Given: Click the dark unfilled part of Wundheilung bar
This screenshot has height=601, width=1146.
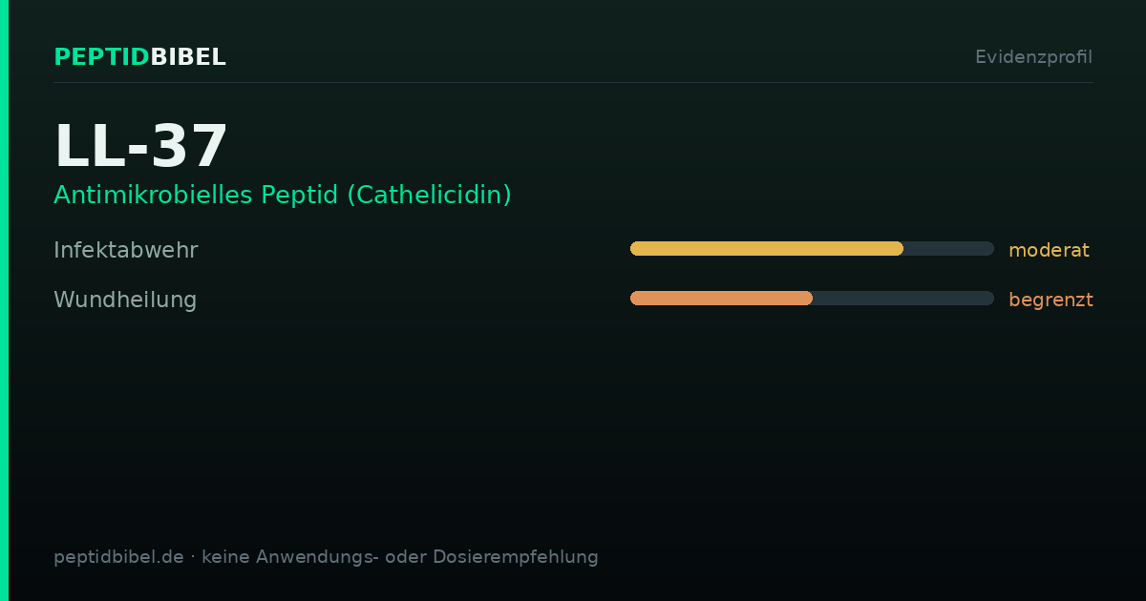Looking at the screenshot, I should tap(903, 299).
